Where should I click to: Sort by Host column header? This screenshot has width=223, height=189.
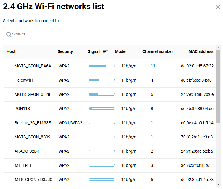tap(11, 51)
